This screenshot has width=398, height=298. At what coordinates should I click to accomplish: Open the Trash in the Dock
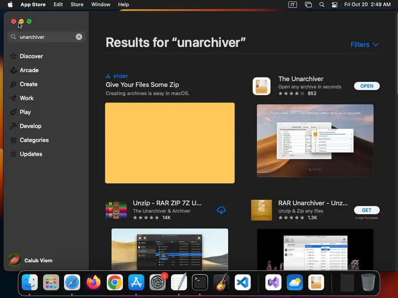coord(368,282)
